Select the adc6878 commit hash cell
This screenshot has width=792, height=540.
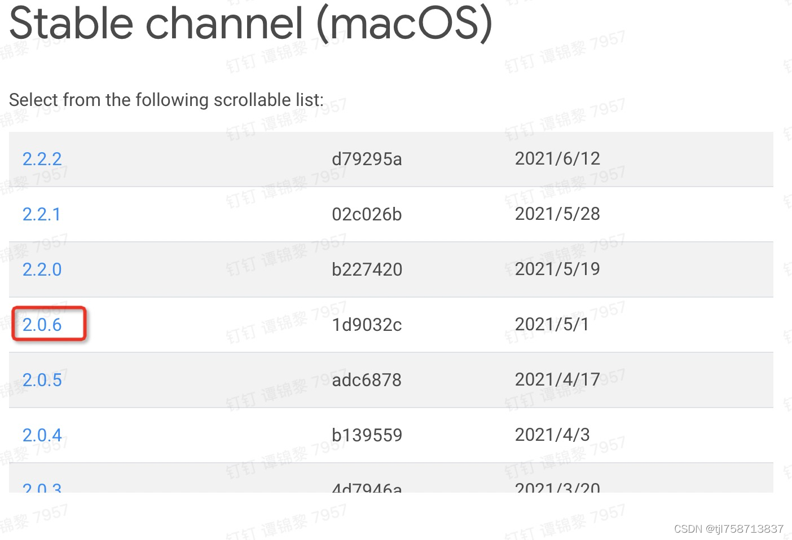pos(367,380)
